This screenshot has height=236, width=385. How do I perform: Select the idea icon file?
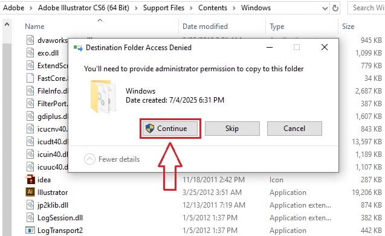point(30,179)
